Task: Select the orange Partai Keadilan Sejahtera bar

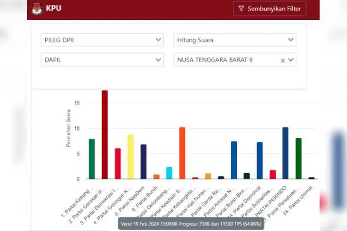Action: pyautogui.click(x=182, y=153)
